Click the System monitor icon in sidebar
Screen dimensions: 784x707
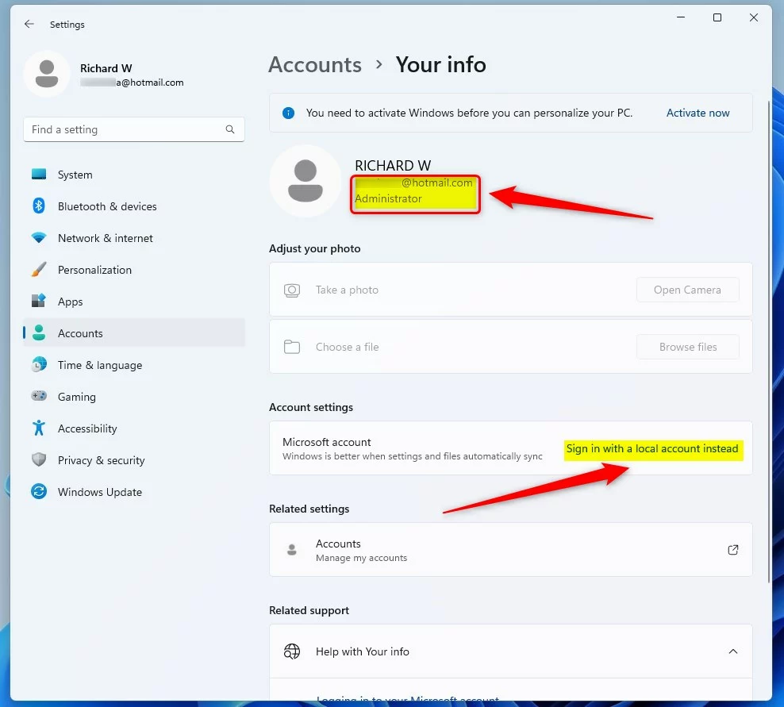(x=39, y=175)
